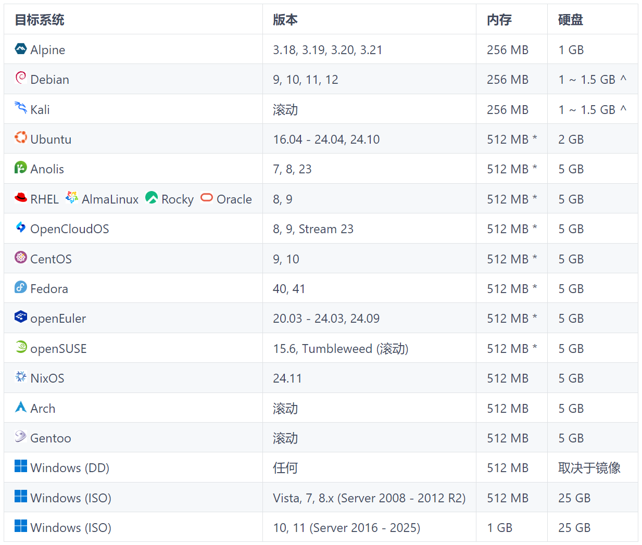Click the openEuler logo icon
This screenshot has height=545, width=642.
(21, 316)
